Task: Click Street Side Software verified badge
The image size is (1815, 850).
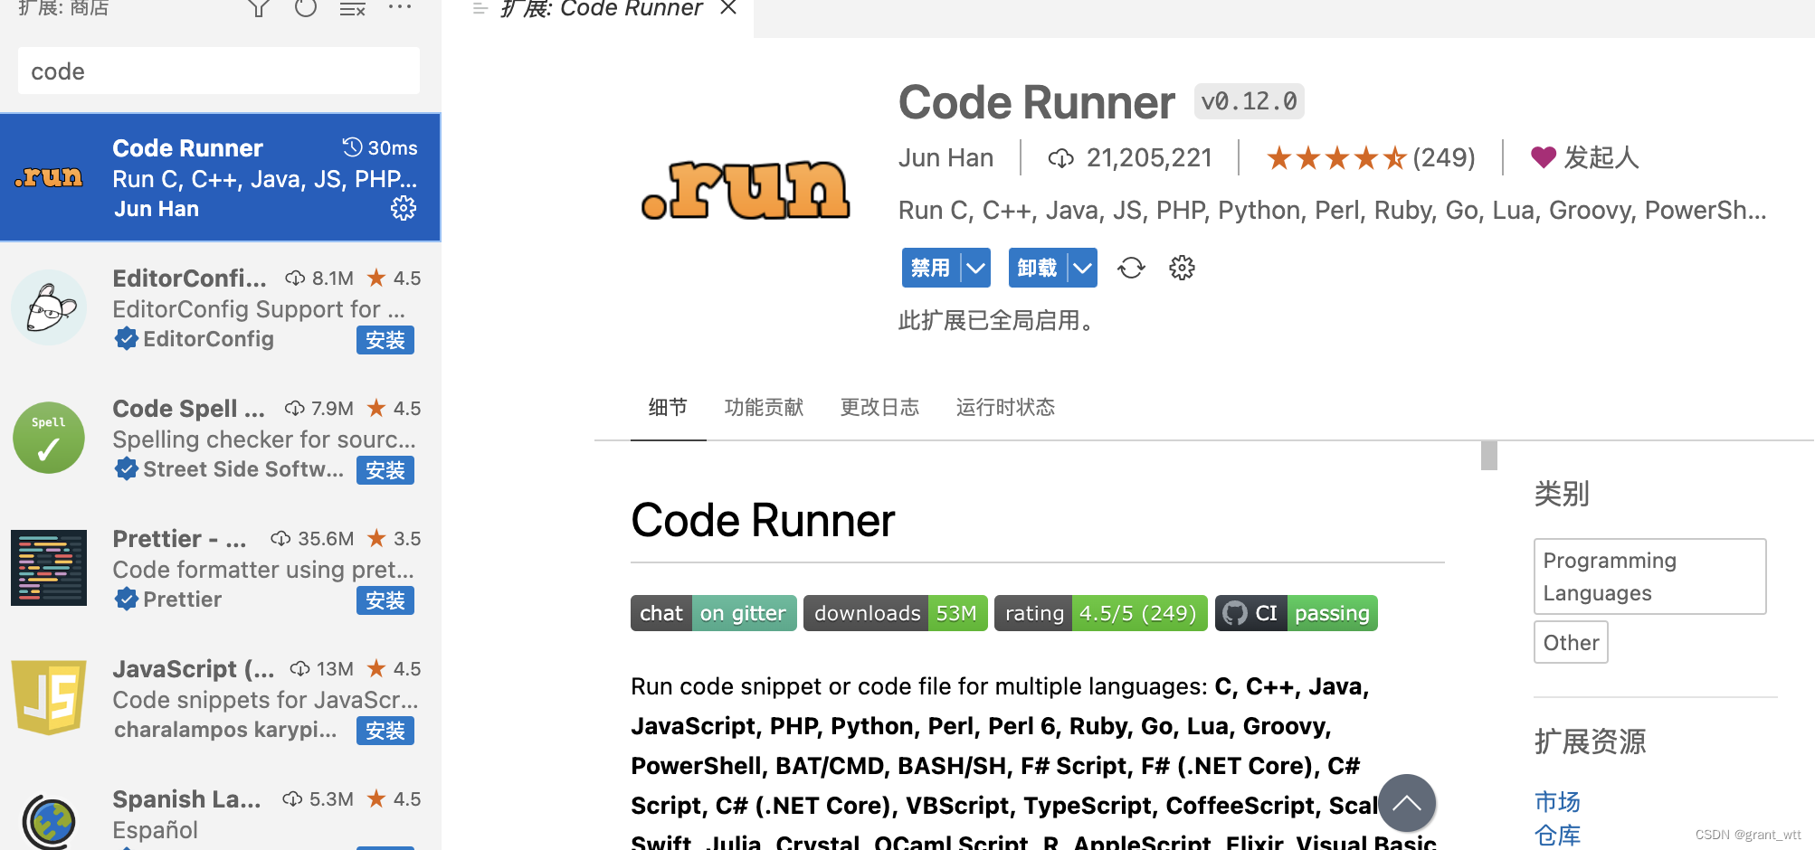Action: 126,469
